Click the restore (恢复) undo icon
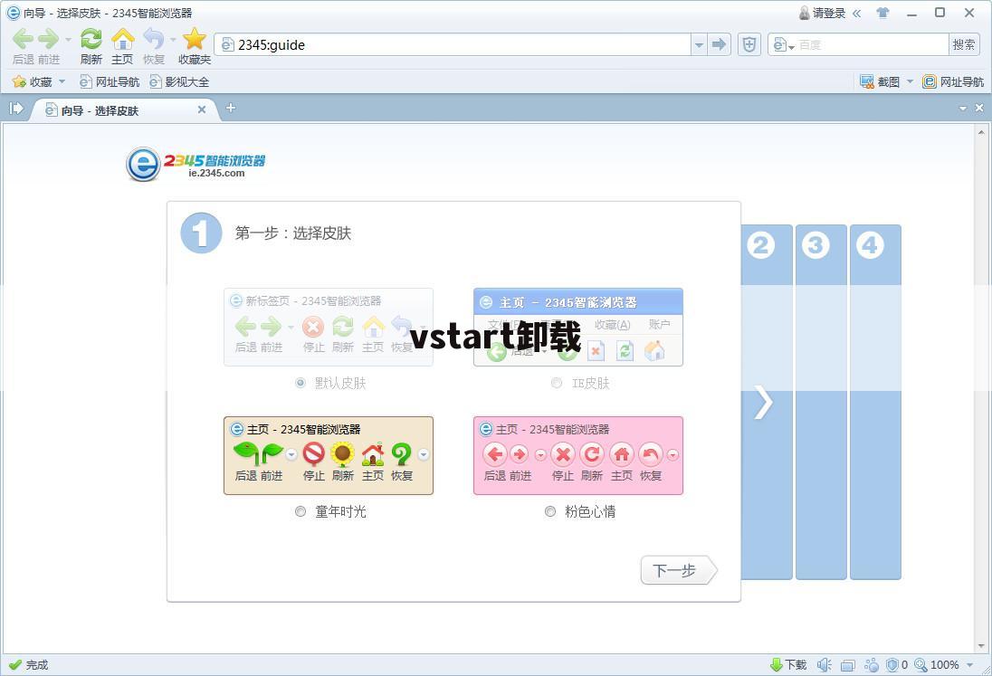The width and height of the screenshot is (992, 676). (x=154, y=39)
